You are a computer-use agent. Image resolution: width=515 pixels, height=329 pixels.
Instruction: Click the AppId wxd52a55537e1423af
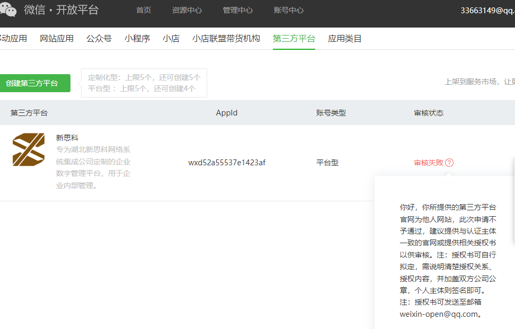227,163
